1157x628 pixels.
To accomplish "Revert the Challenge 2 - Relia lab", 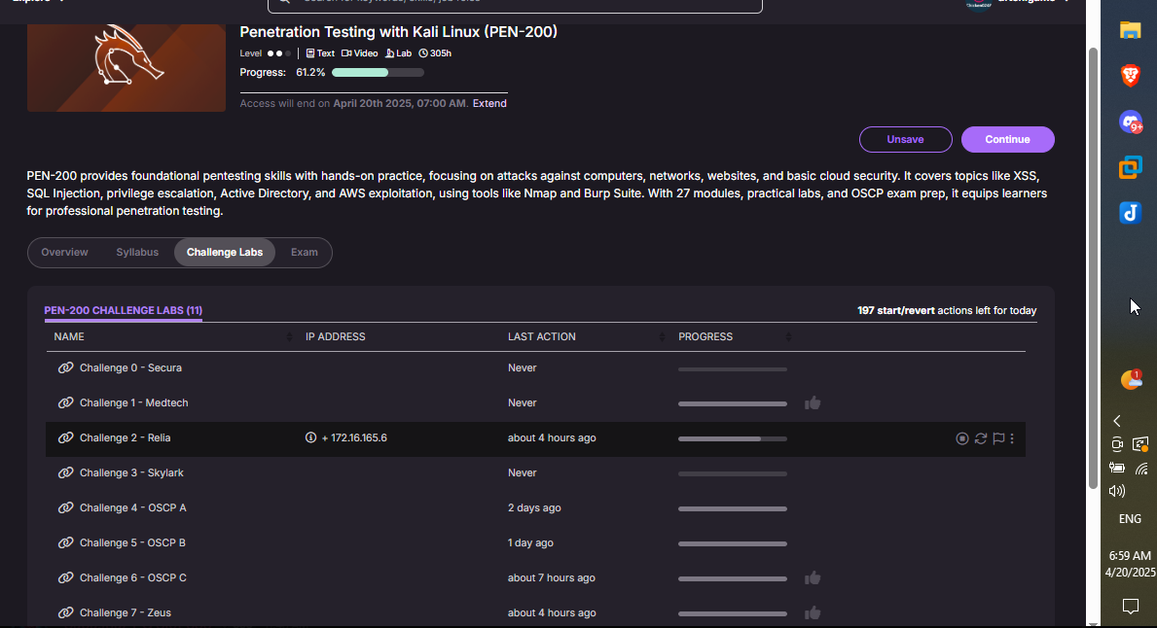I will click(x=981, y=438).
